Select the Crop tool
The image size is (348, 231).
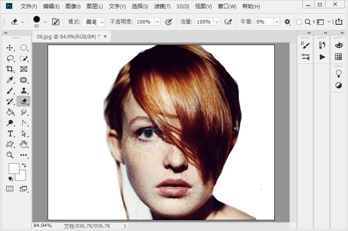point(10,69)
